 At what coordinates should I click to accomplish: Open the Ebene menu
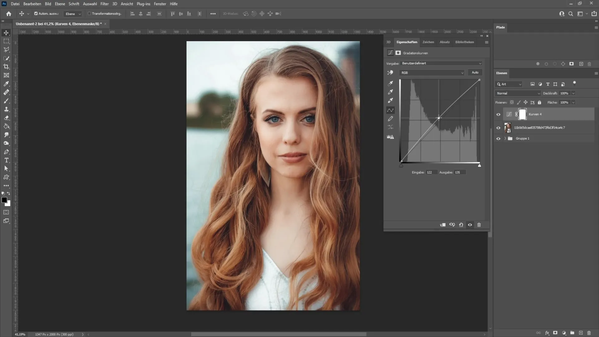59,4
